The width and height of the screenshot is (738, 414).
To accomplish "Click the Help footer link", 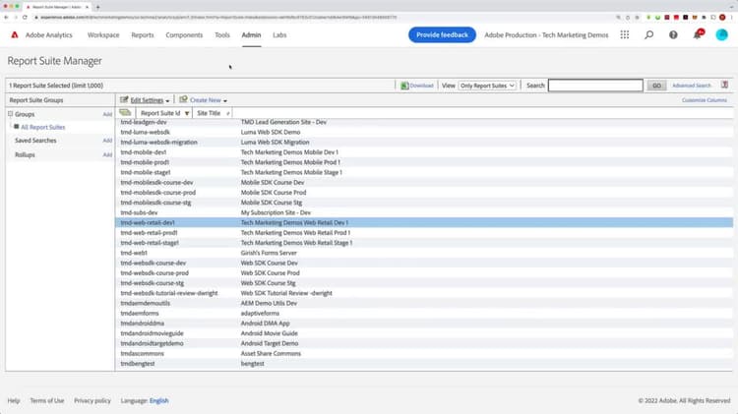I will coord(14,401).
